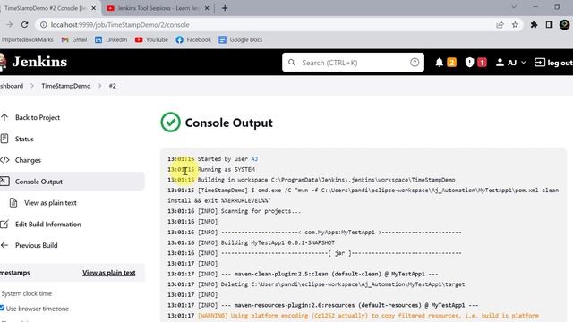Open the notifications bell icon
573x322 pixels.
click(x=440, y=63)
